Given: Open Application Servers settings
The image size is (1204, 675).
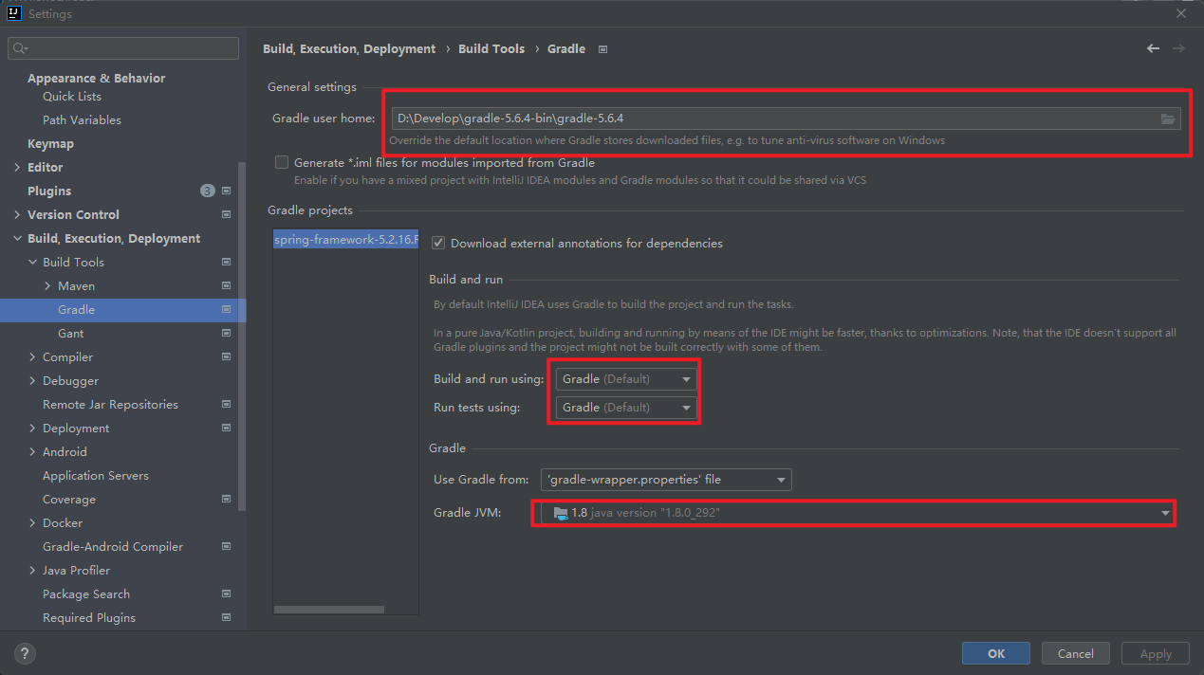Looking at the screenshot, I should tap(96, 475).
